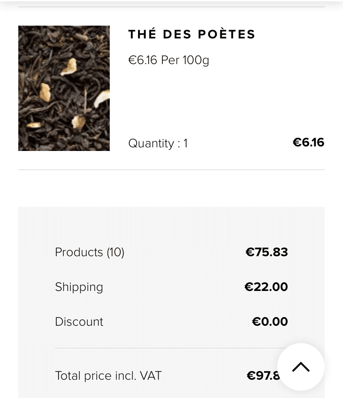Click the €6.16 Per 100g price text
Viewport: 343px width, 398px height.
(x=169, y=60)
